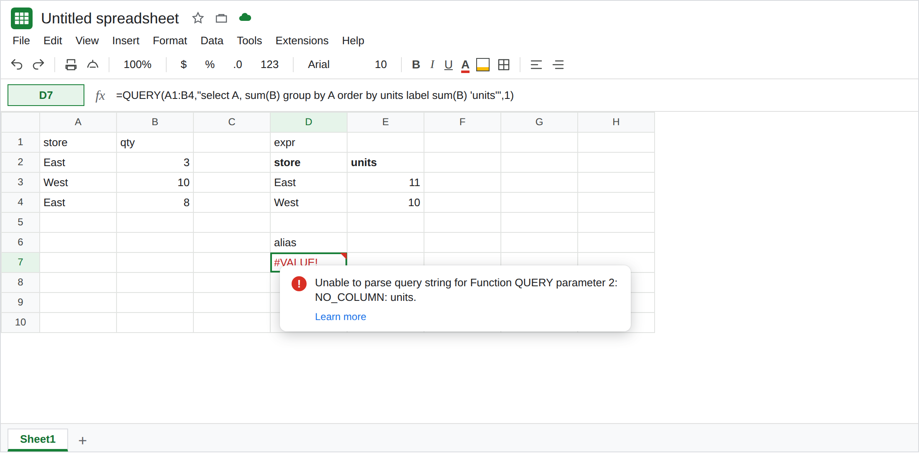
Task: Follow the Learn more link in error popup
Action: pyautogui.click(x=340, y=317)
